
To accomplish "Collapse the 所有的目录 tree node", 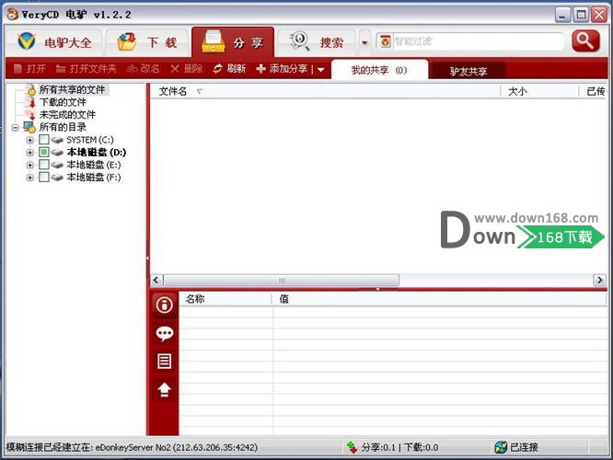I will click(16, 127).
